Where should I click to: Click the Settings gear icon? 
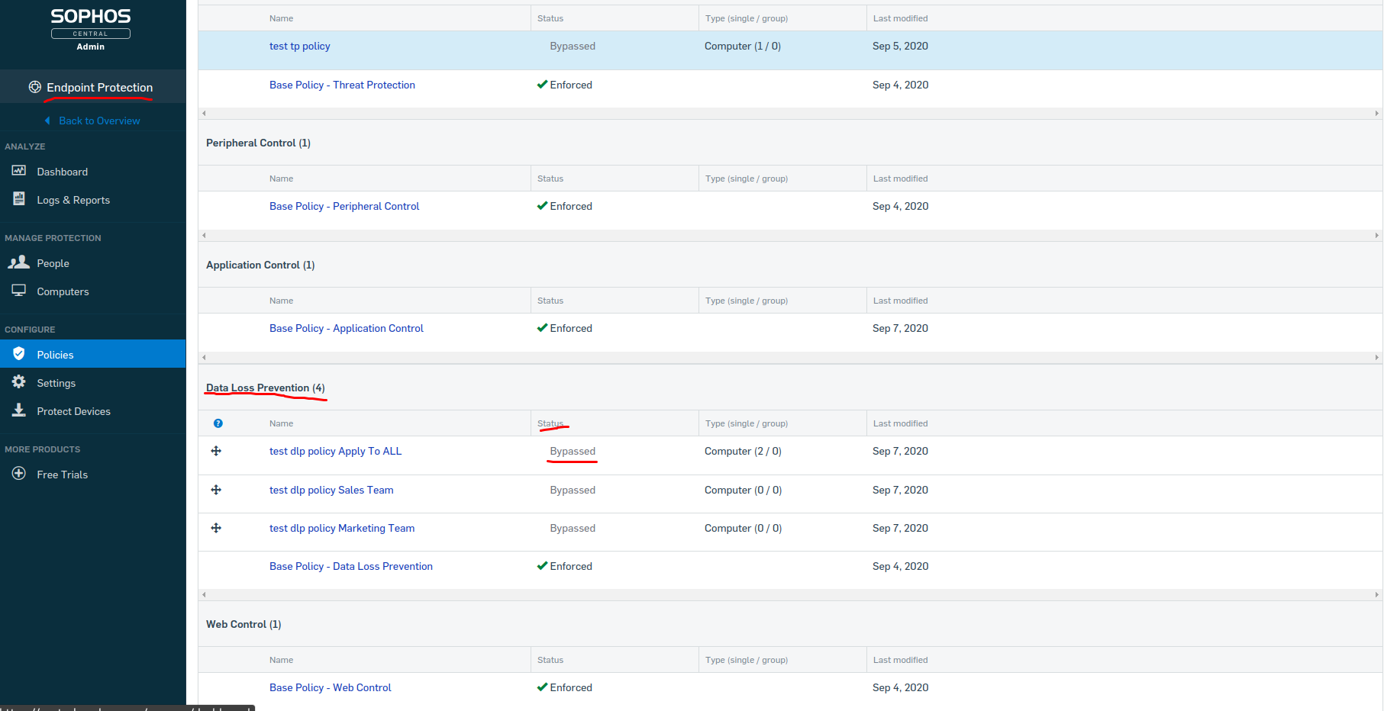pos(19,382)
